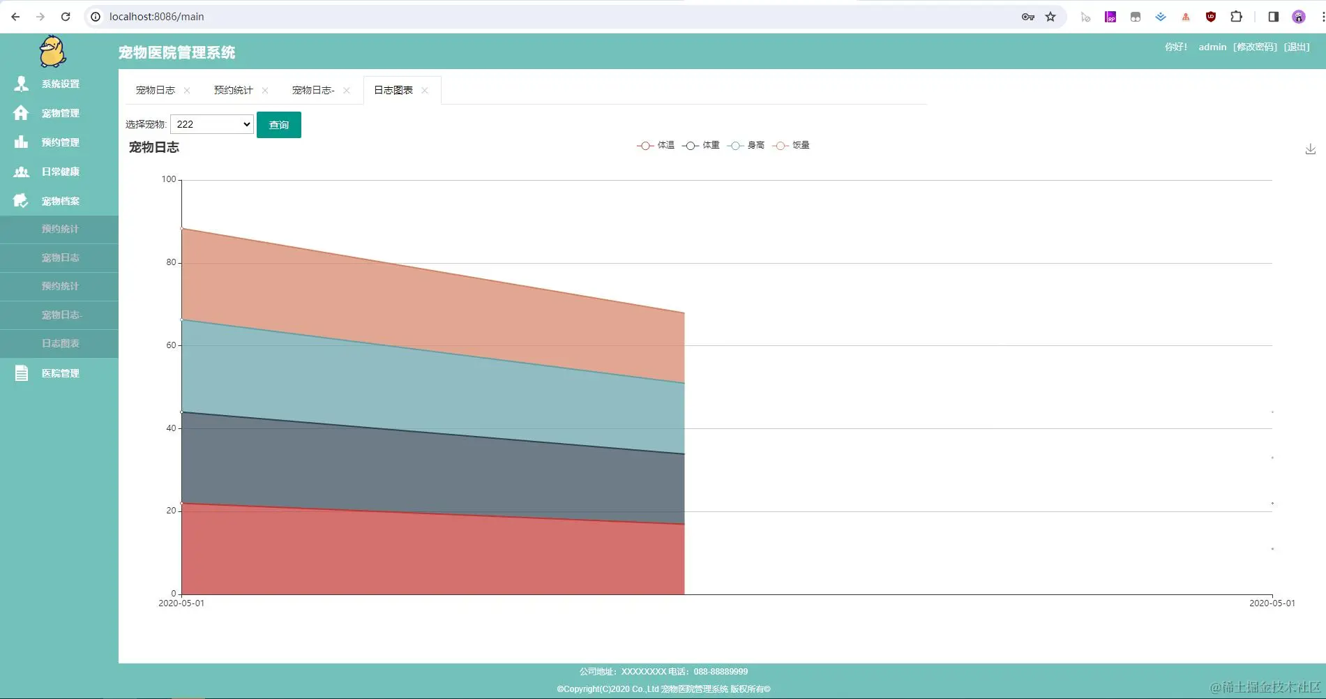
Task: Click the [修改密码] link
Action: click(x=1255, y=47)
